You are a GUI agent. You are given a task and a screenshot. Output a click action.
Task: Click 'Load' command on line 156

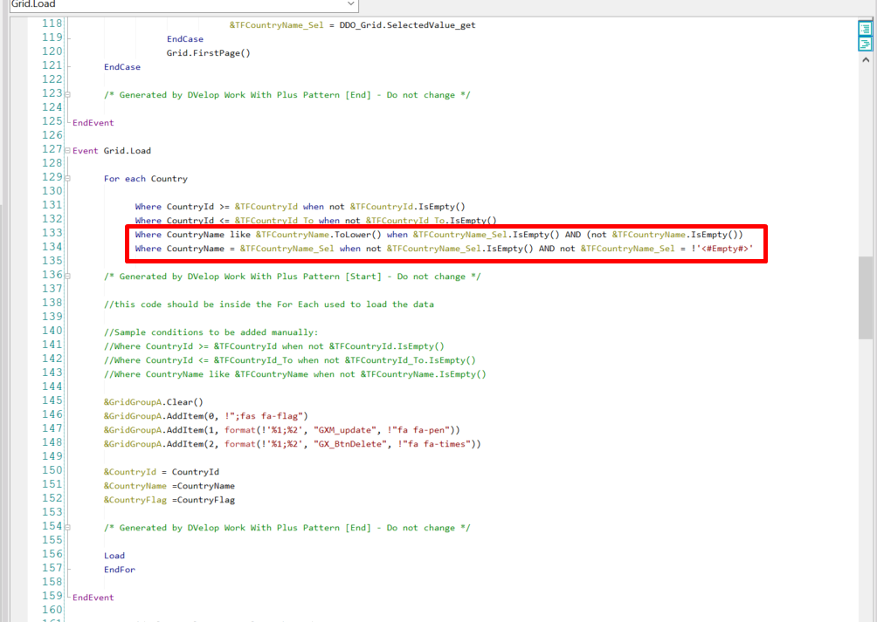(x=114, y=556)
